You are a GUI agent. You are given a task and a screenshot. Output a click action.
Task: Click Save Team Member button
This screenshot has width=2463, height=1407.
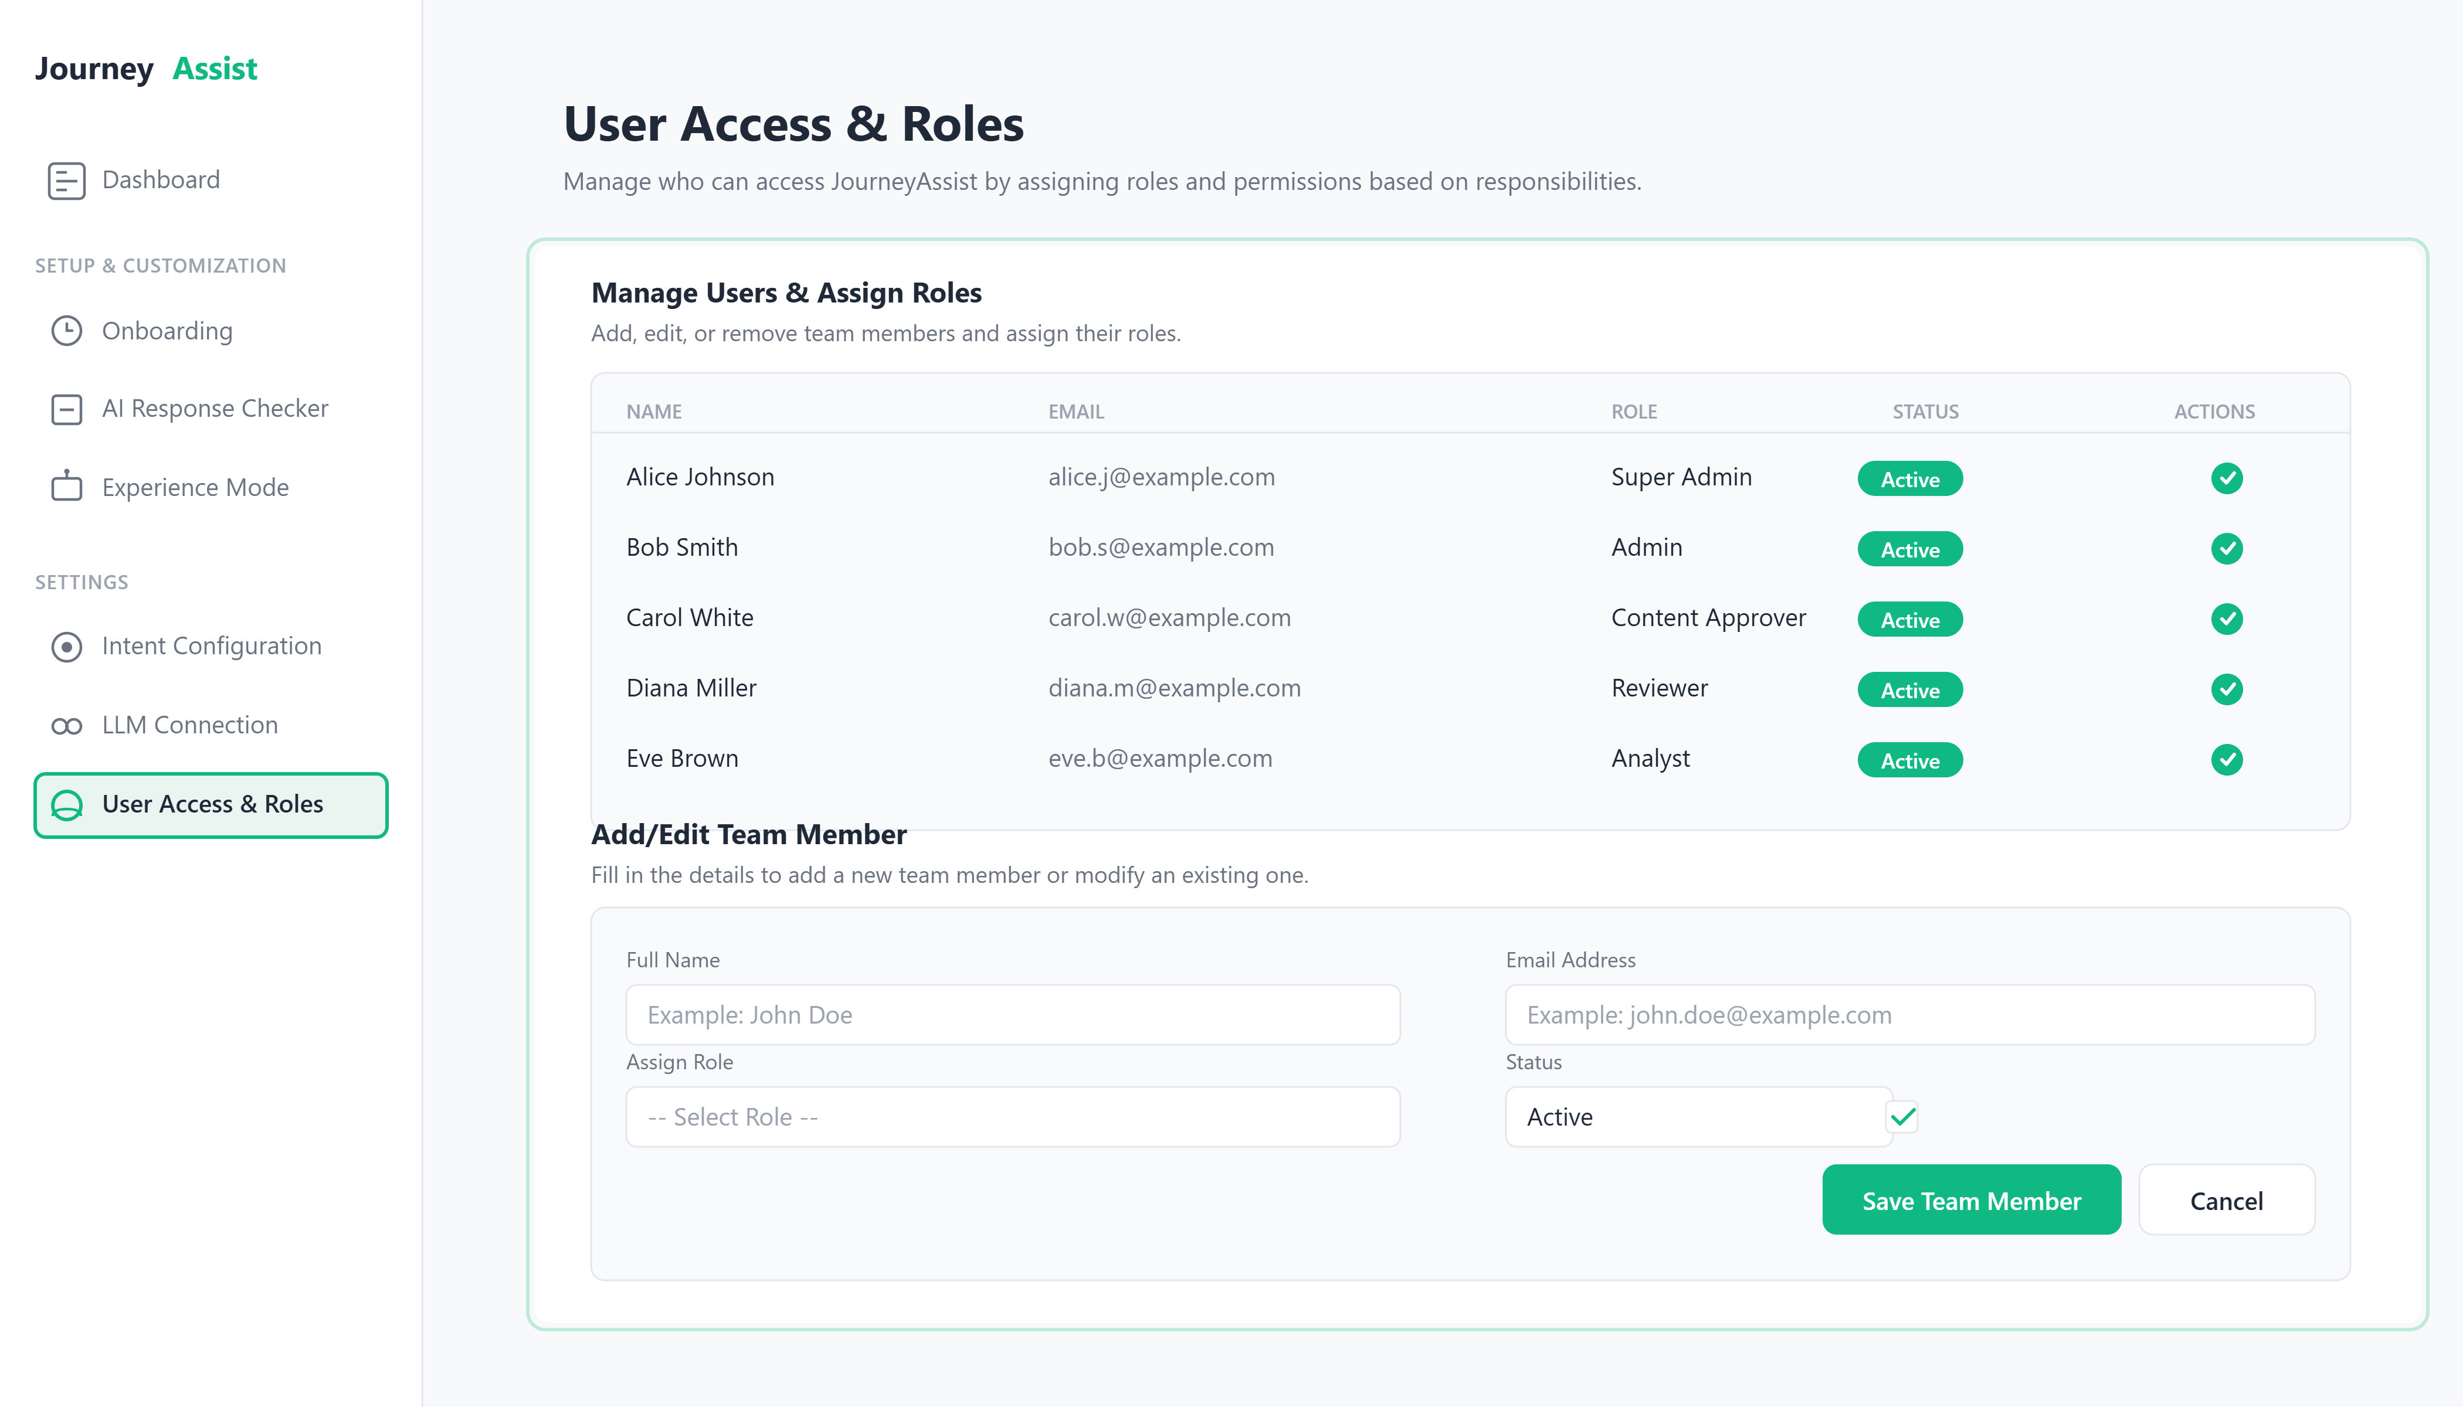tap(1972, 1200)
